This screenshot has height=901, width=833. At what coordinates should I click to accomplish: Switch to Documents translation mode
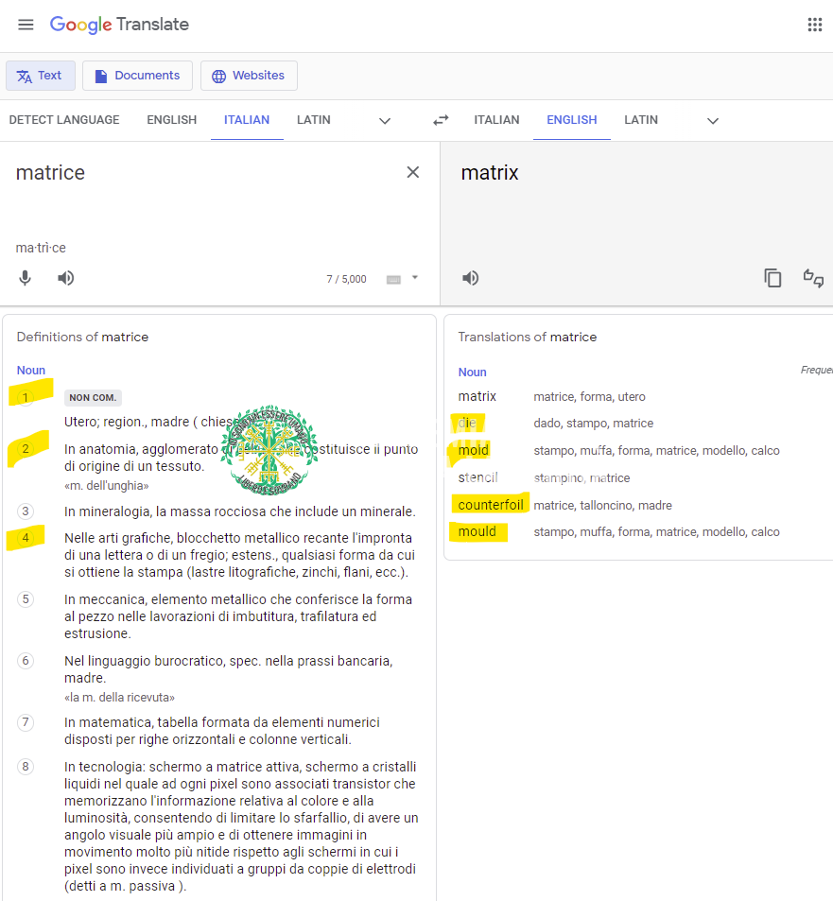click(137, 76)
